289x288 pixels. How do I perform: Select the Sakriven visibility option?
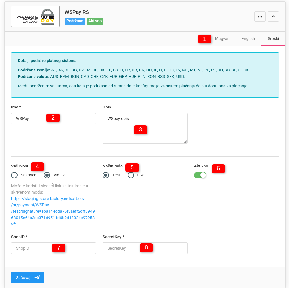[x=14, y=175]
